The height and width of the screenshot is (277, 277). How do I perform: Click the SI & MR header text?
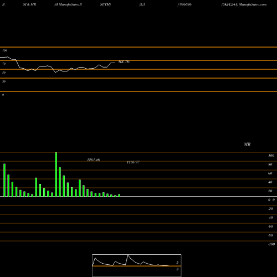click(29, 4)
